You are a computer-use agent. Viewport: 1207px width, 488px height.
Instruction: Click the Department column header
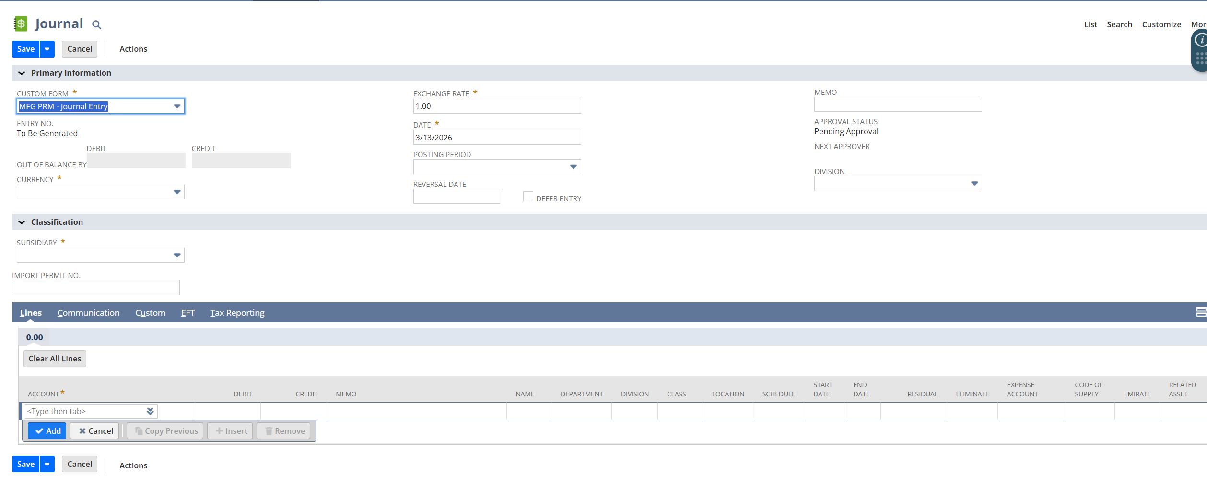[x=582, y=394]
